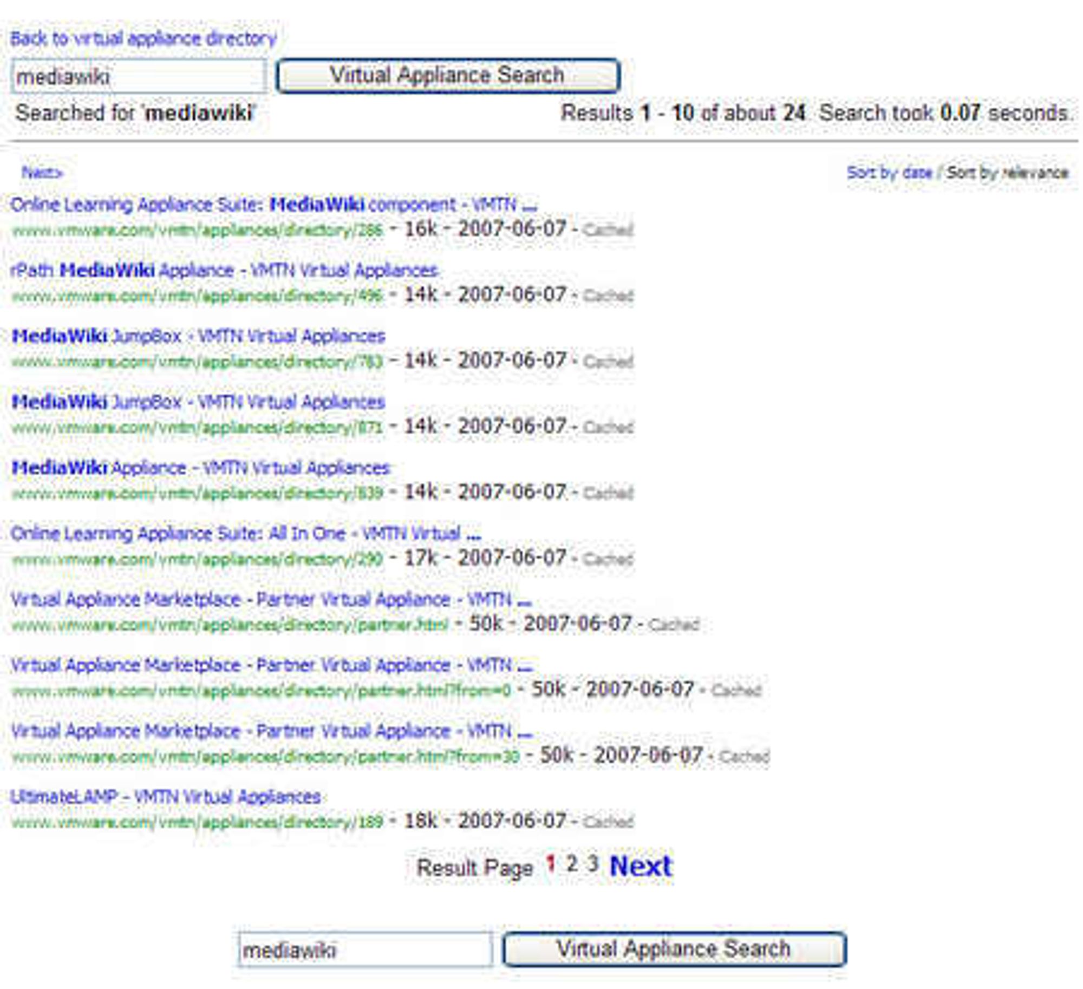1083x989 pixels.
Task: Open Marketplace result above partner.html?from=0 URL
Action: tap(271, 665)
